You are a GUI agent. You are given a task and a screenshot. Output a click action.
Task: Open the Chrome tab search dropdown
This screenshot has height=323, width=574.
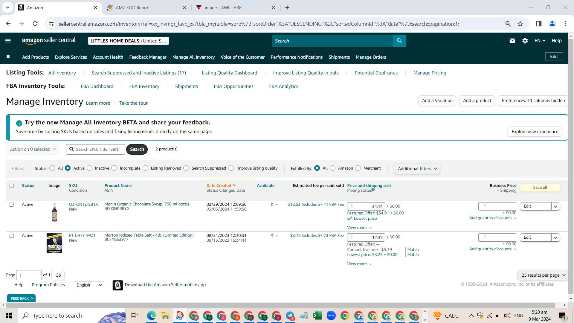7,7
